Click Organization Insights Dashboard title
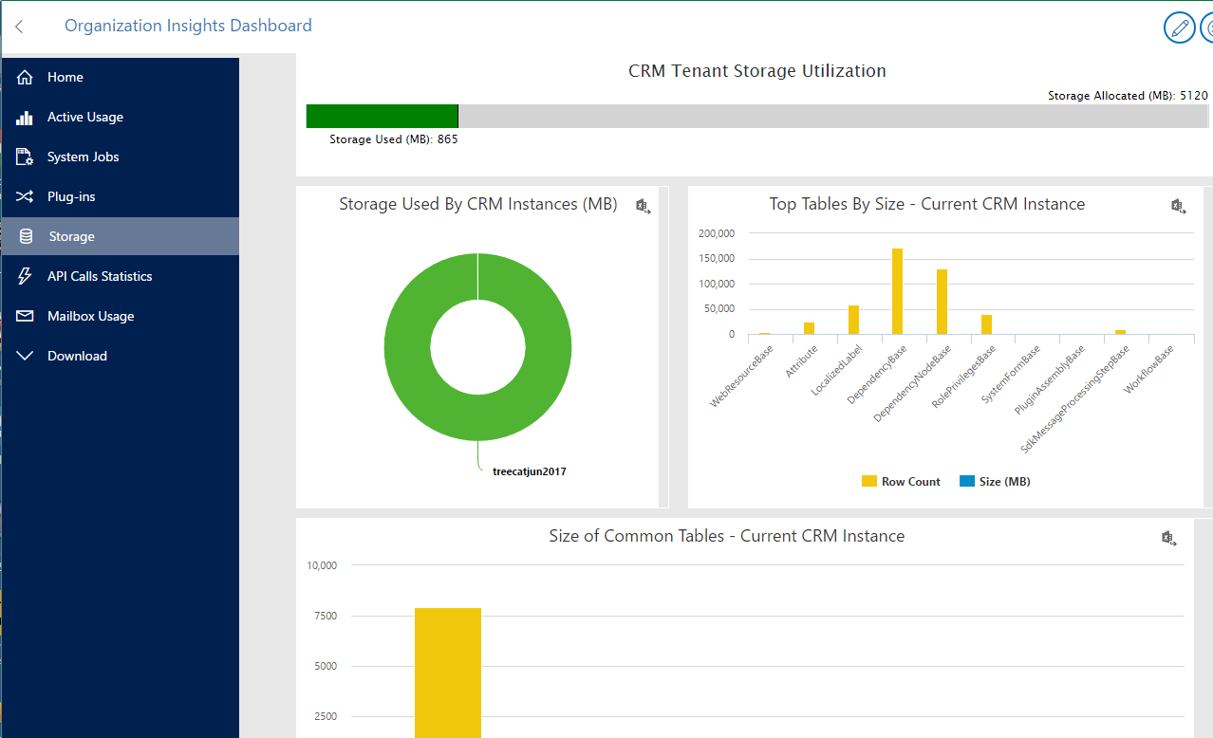 coord(188,26)
